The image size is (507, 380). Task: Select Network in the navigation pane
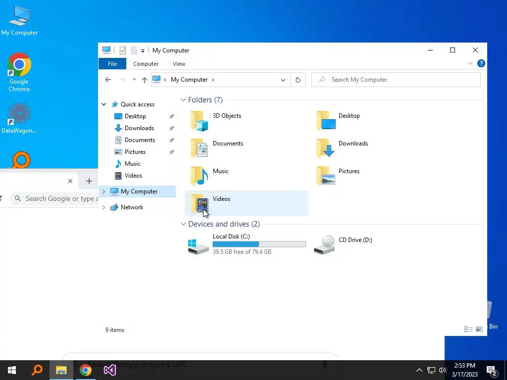click(132, 207)
